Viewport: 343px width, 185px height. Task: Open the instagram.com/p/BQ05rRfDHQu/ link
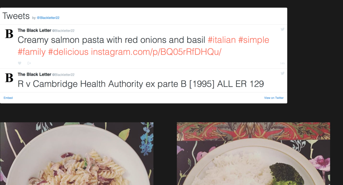point(156,52)
